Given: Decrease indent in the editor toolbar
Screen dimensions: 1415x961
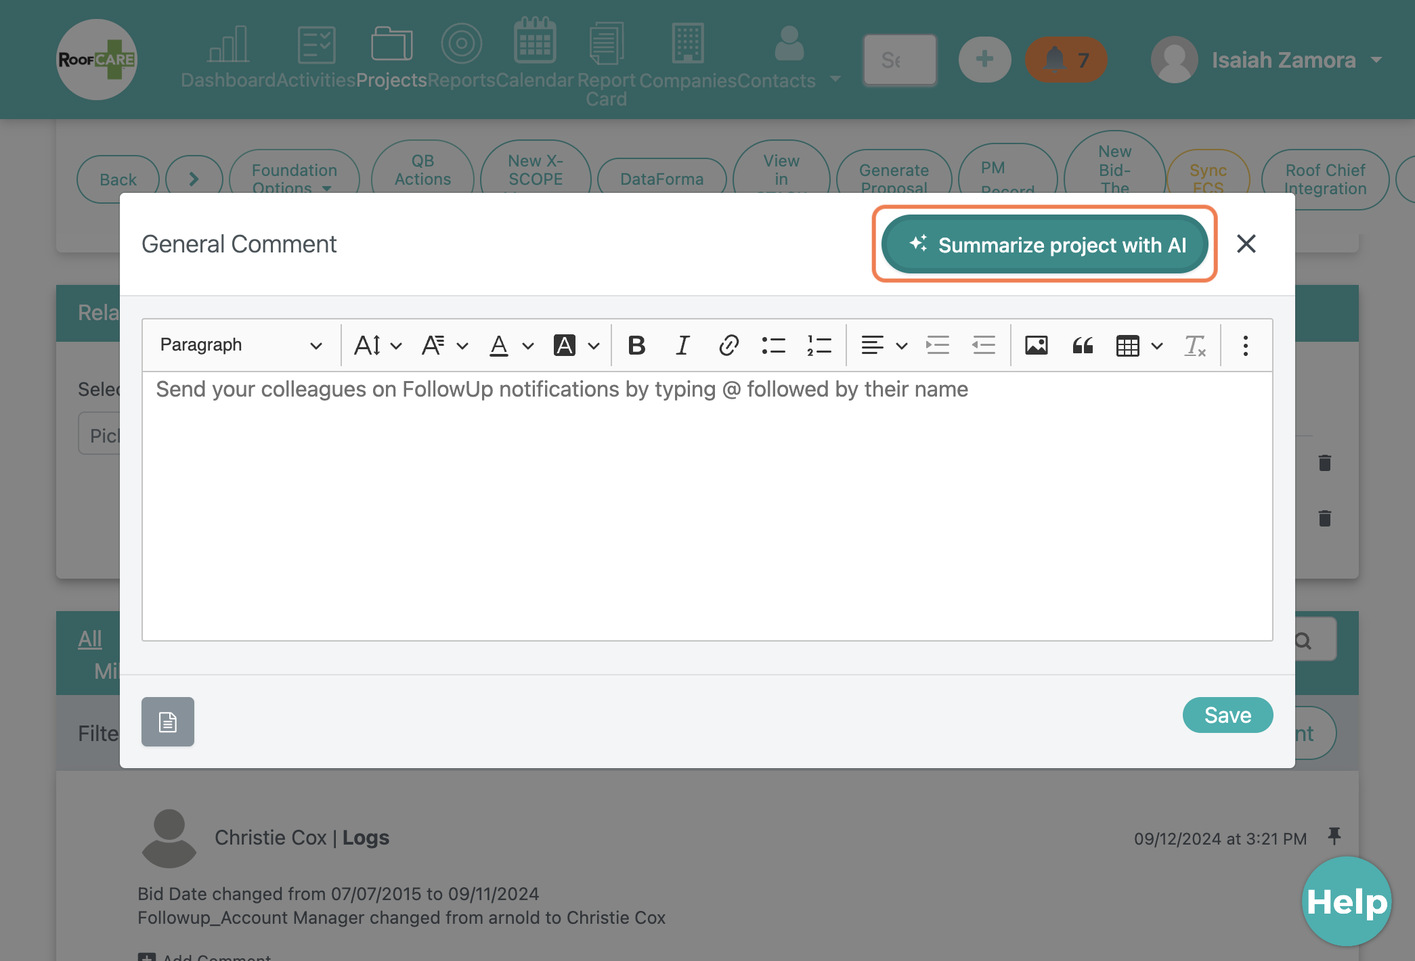Looking at the screenshot, I should click(983, 345).
